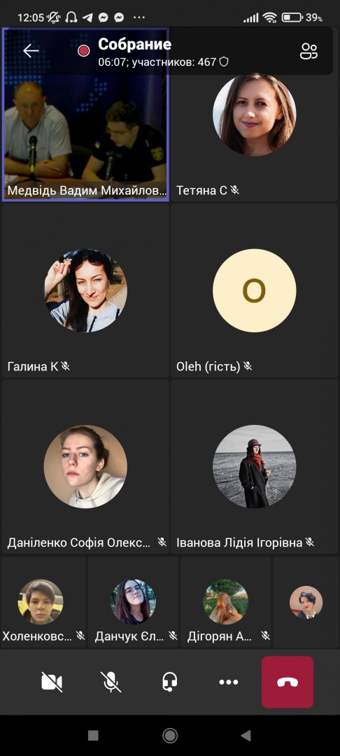340x756 pixels.
Task: Tap the Oleh guest avatar circle
Action: tap(254, 290)
